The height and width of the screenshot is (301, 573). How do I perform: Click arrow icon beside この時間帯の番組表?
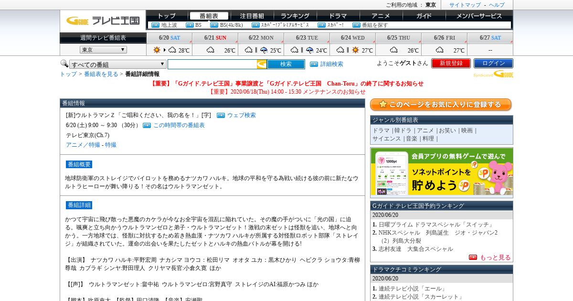click(x=147, y=125)
